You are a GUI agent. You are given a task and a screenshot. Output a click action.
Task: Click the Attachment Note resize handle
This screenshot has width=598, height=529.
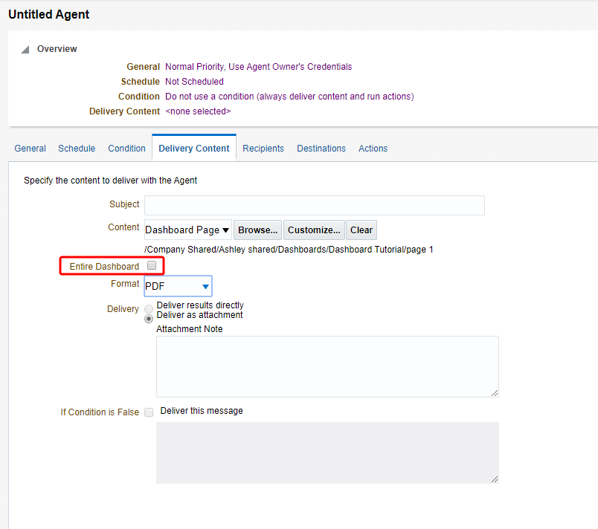pyautogui.click(x=495, y=393)
